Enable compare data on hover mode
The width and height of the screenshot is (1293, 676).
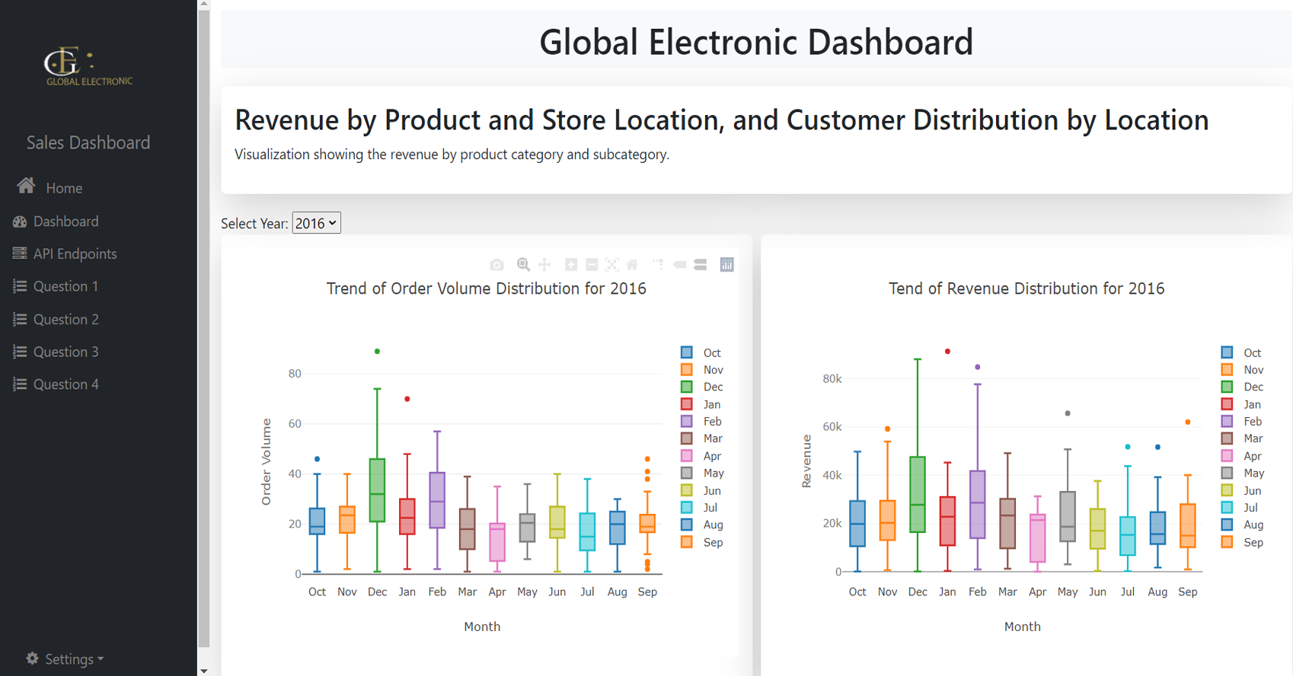(701, 265)
